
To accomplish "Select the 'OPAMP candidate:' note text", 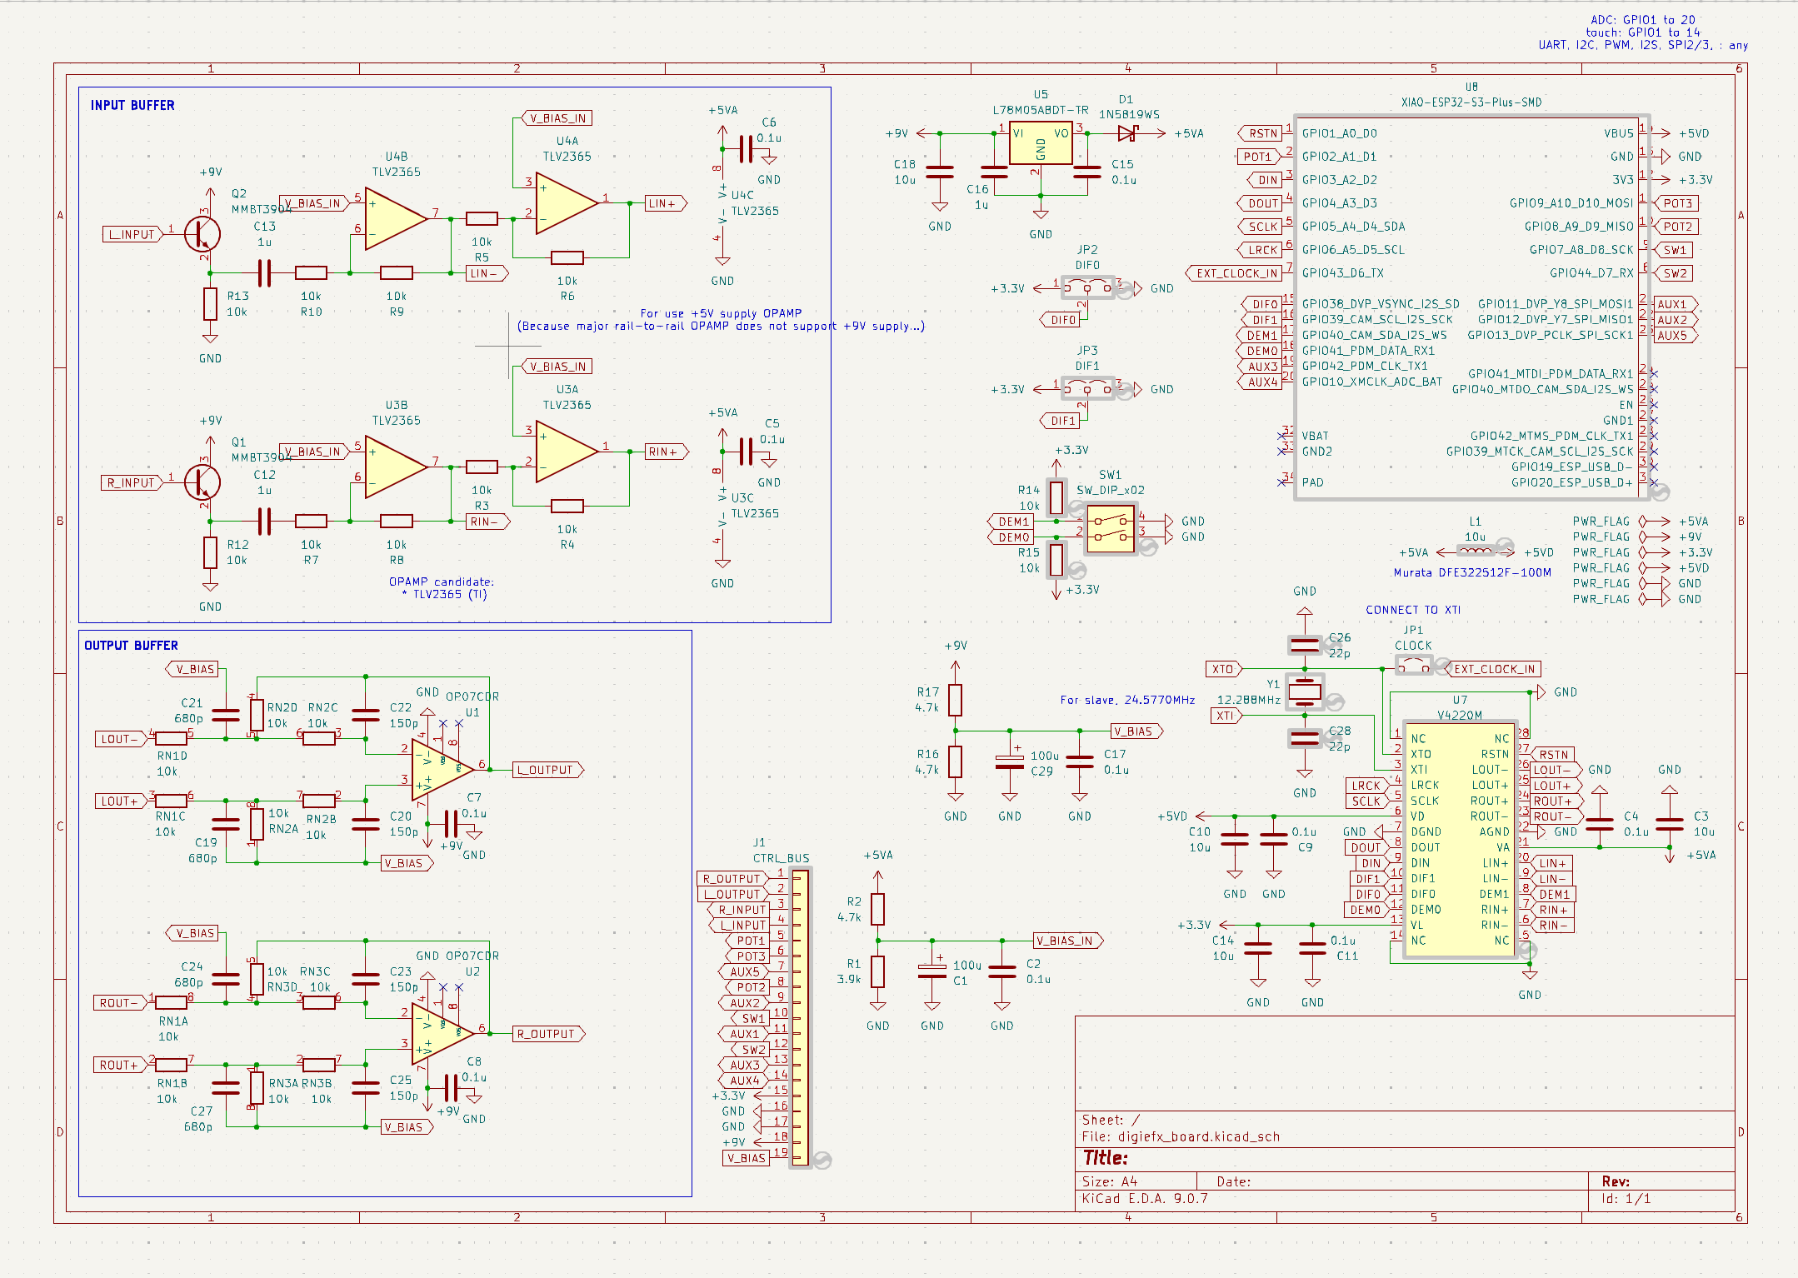I will 442,582.
